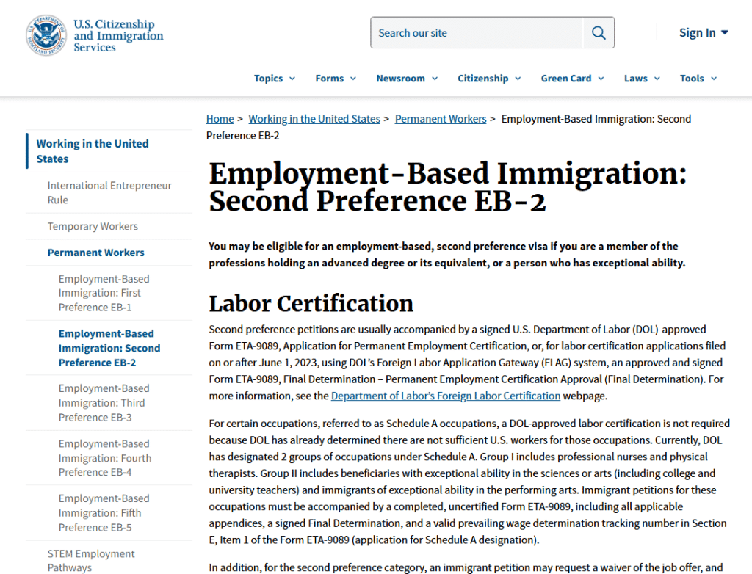Click the chevron next to Green Card
This screenshot has width=752, height=574.
[601, 79]
